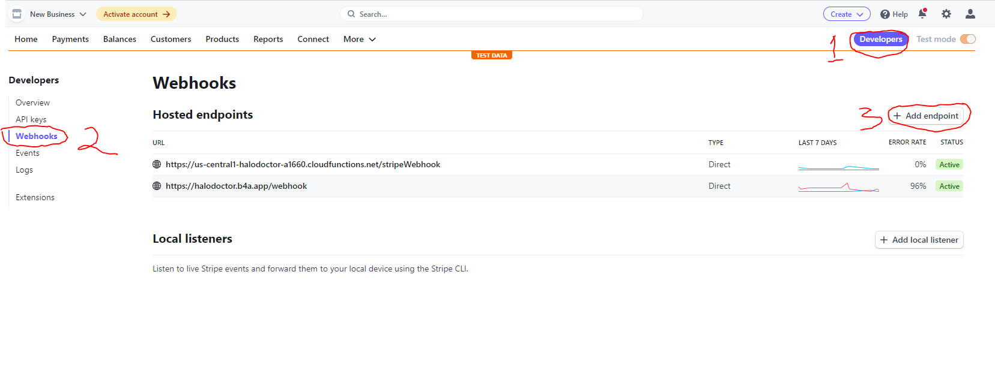
Task: Click the store icon beside New Business
Action: coord(17,14)
